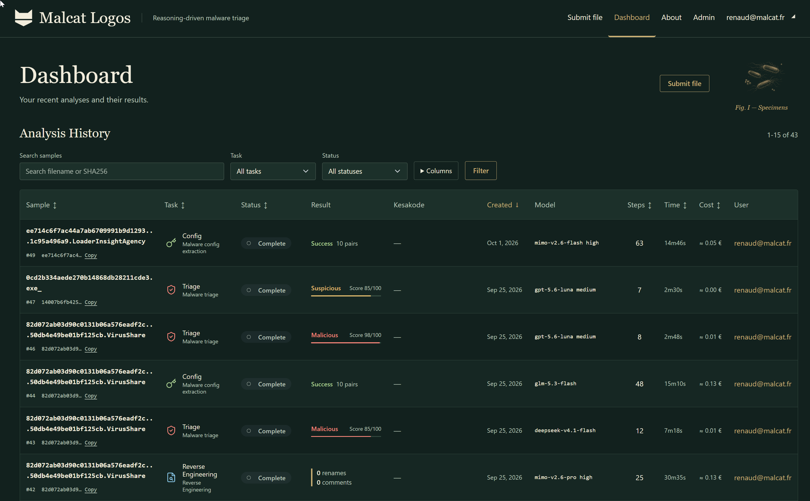The width and height of the screenshot is (810, 501).
Task: Sort by Steps column arrows icon
Action: 650,205
